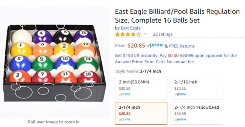Click the prime badge under $20.50
Viewport: 245px width, 127px height.
(125, 94)
